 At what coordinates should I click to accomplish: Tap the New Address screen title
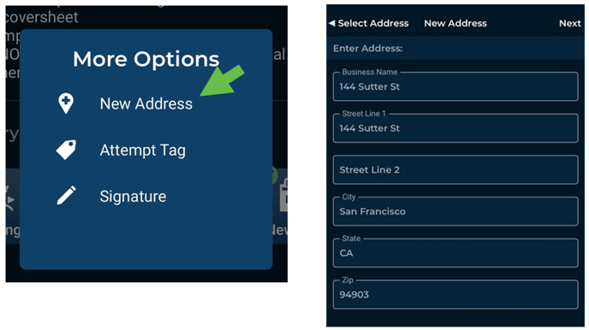point(455,23)
